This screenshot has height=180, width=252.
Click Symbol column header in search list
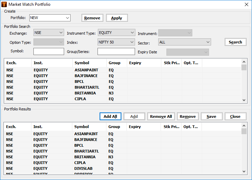89,63
